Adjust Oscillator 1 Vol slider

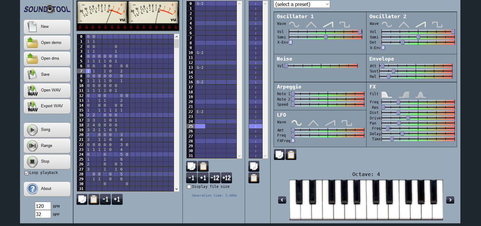coord(326,32)
